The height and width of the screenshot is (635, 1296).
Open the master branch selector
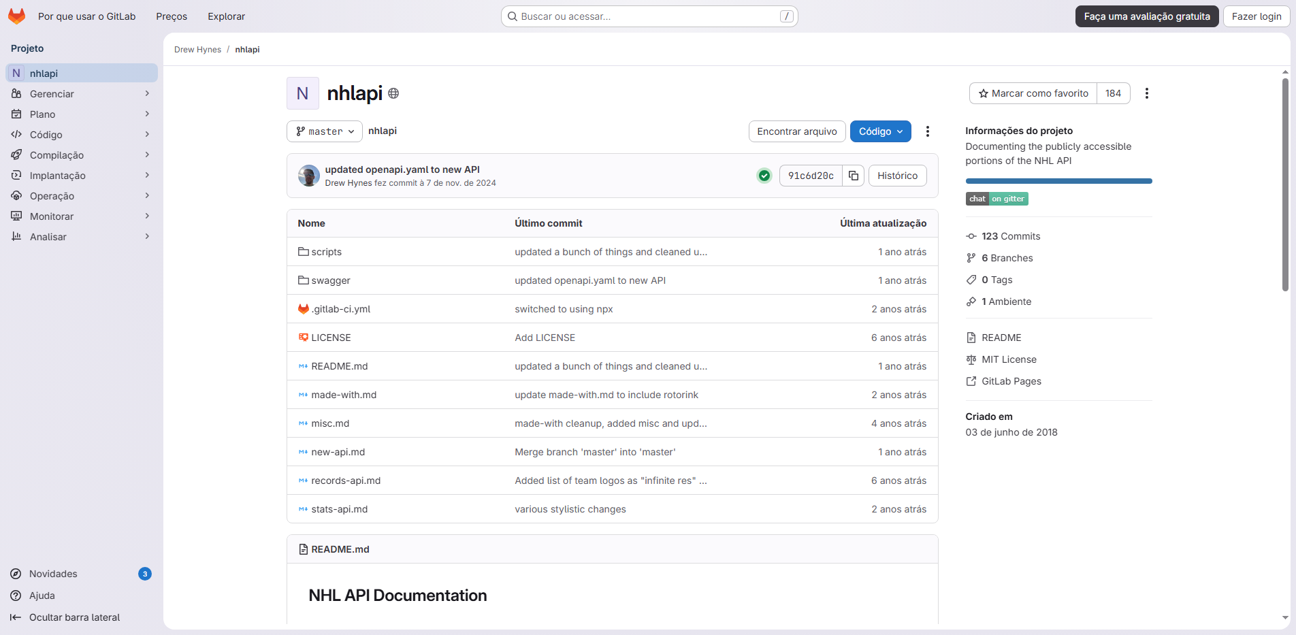[324, 131]
